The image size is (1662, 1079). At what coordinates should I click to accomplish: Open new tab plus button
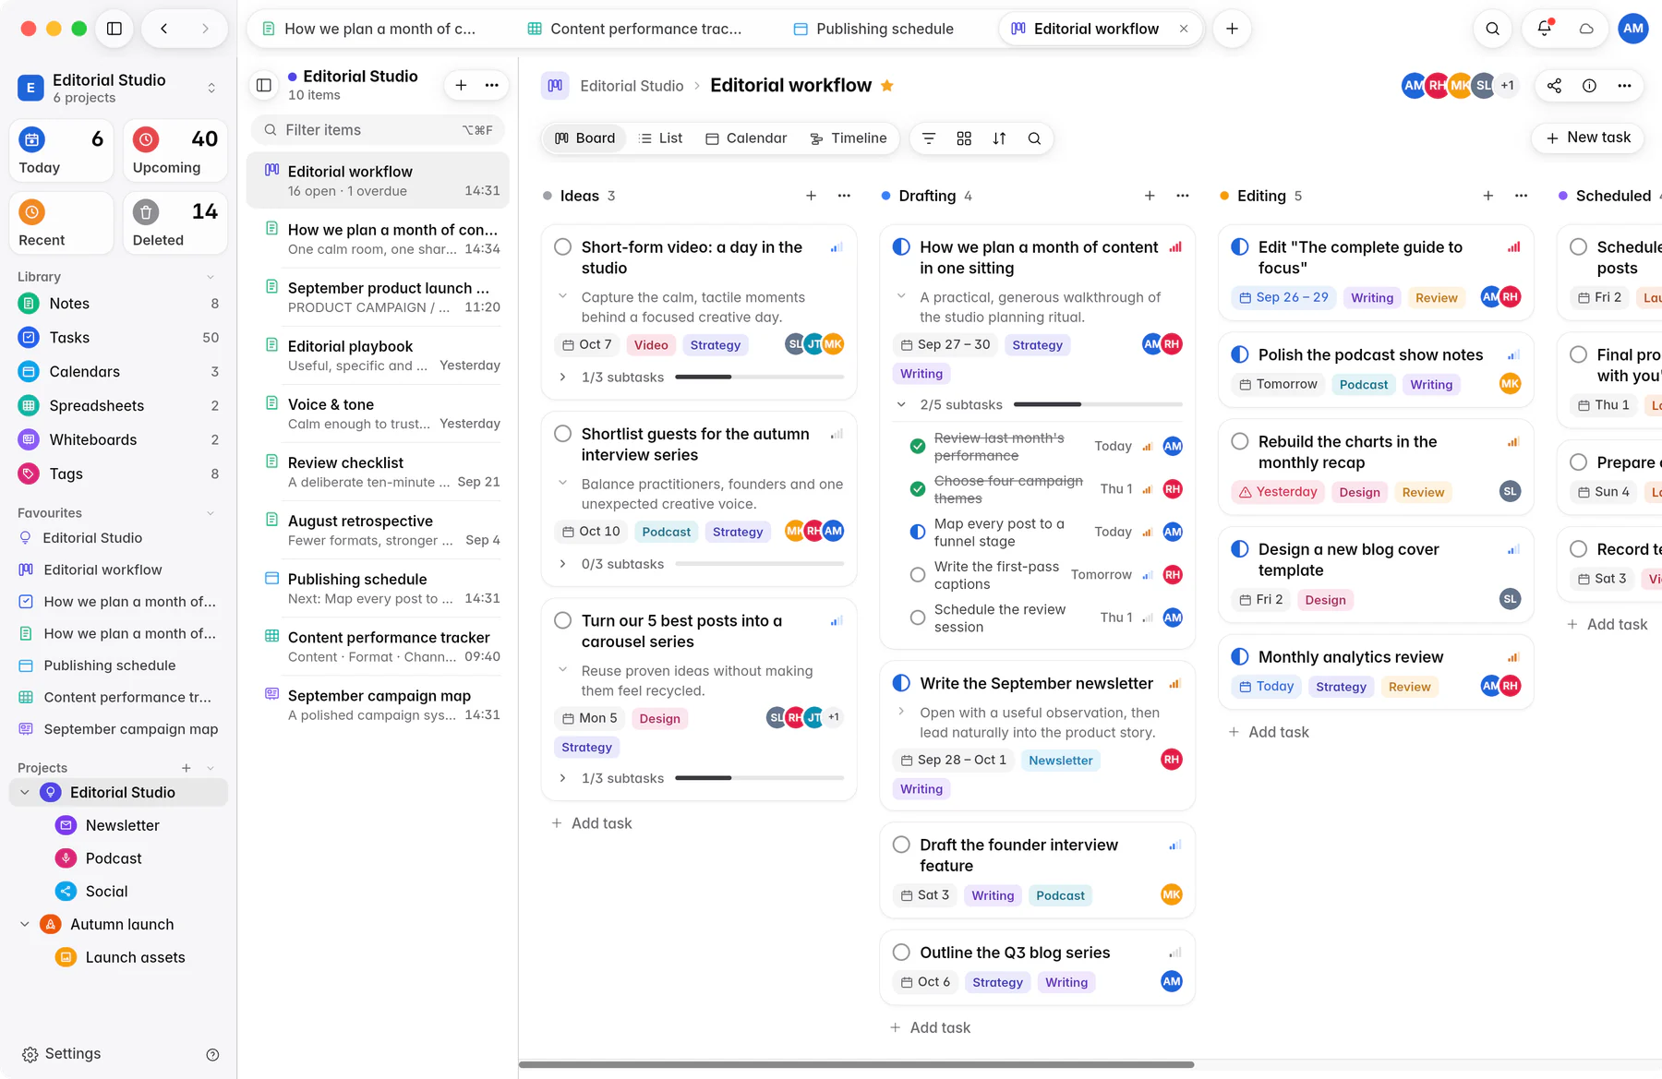[1232, 29]
